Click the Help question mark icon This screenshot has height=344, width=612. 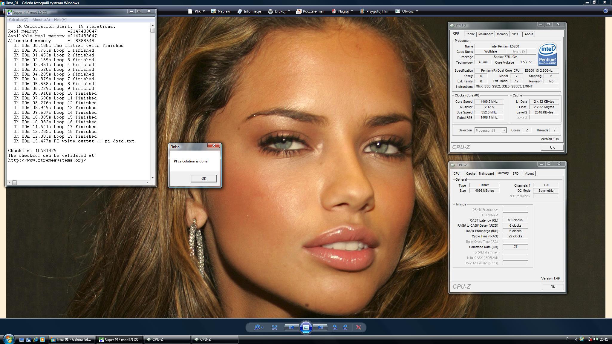pos(605,11)
